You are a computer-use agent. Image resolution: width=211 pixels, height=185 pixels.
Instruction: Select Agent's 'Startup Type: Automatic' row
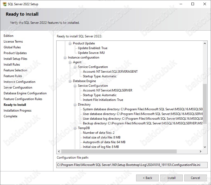coord(100,76)
